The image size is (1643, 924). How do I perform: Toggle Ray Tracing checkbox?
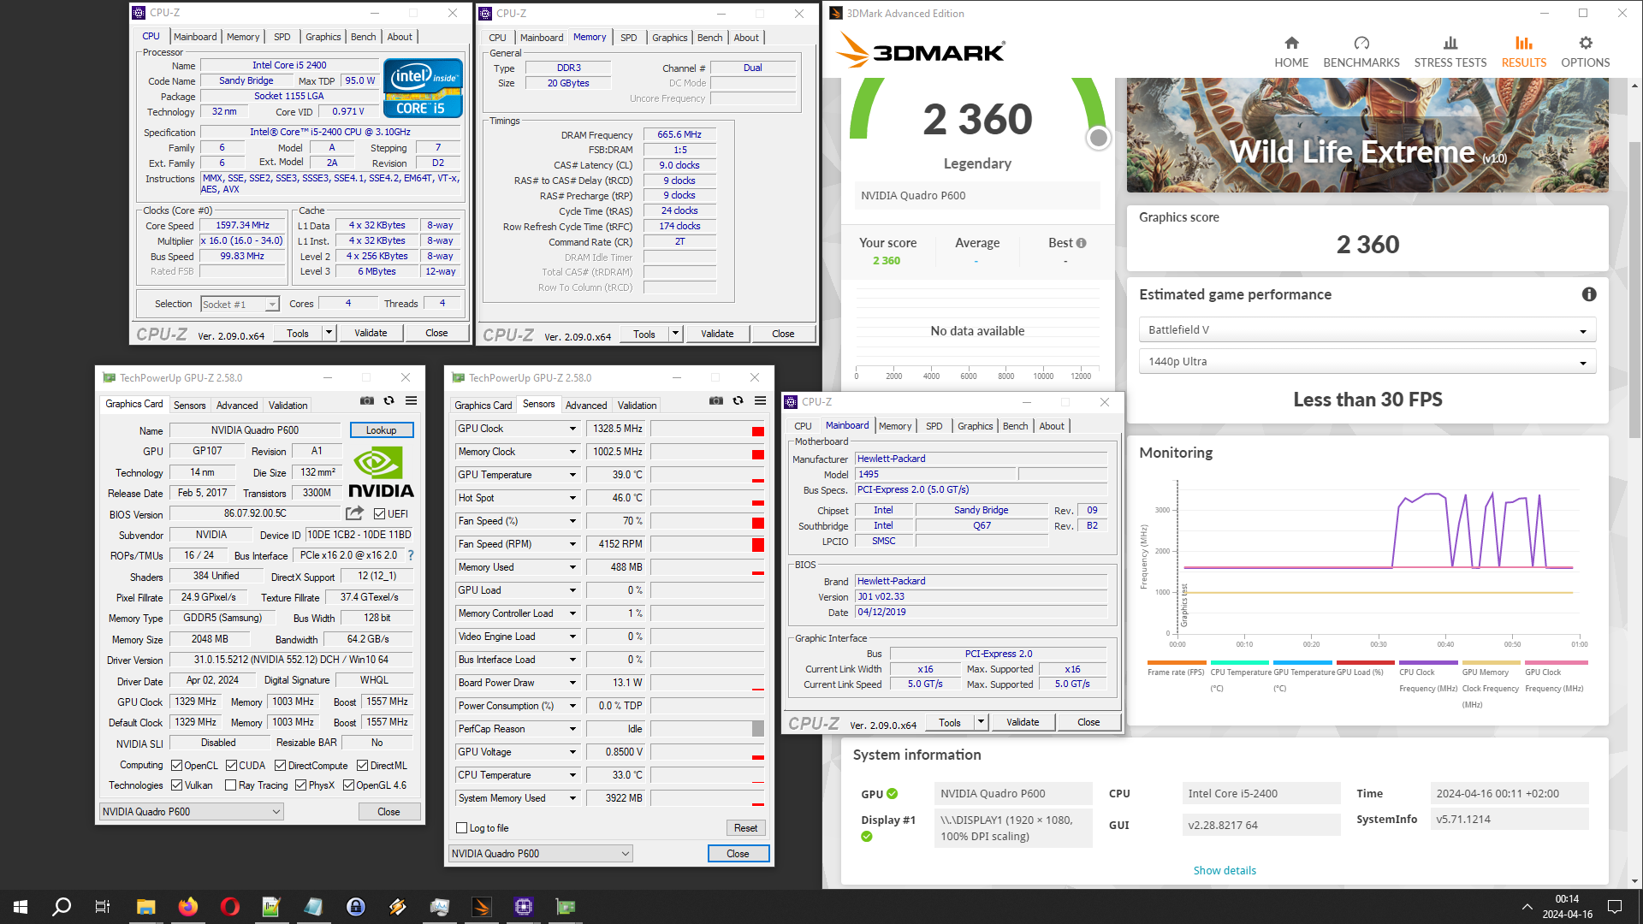coord(230,785)
